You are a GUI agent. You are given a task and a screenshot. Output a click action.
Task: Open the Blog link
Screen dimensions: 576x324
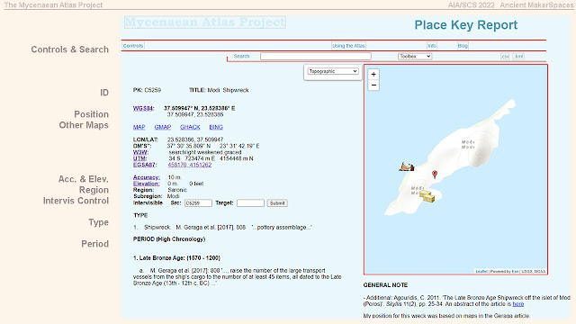(x=463, y=46)
